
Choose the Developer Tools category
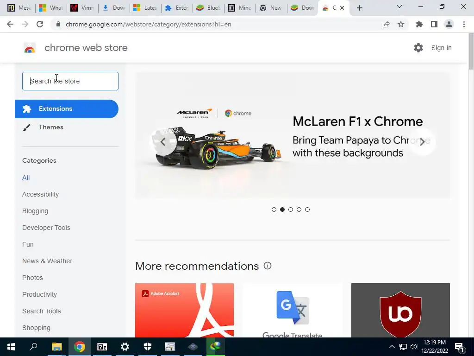point(46,228)
